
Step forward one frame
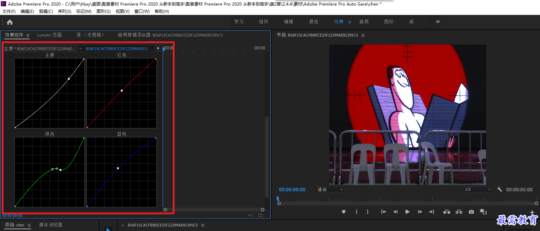click(420, 212)
